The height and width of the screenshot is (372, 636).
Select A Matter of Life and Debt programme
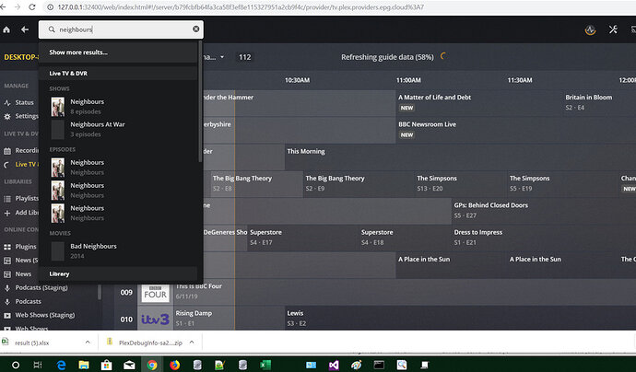pyautogui.click(x=479, y=103)
